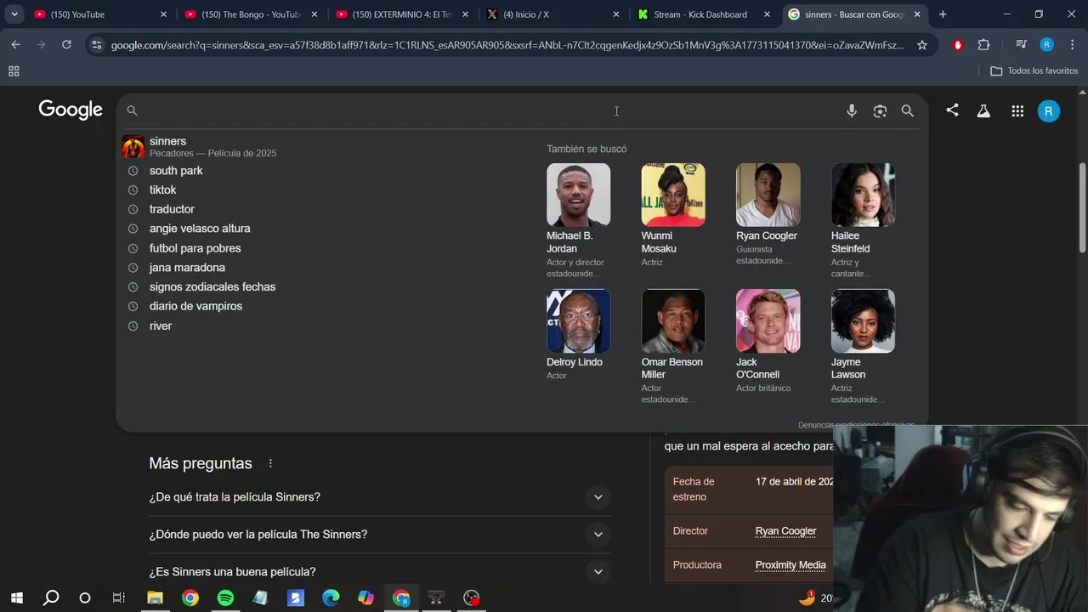Viewport: 1088px width, 612px height.
Task: Open Hailee Steinfeld thumbnail
Action: (x=863, y=195)
